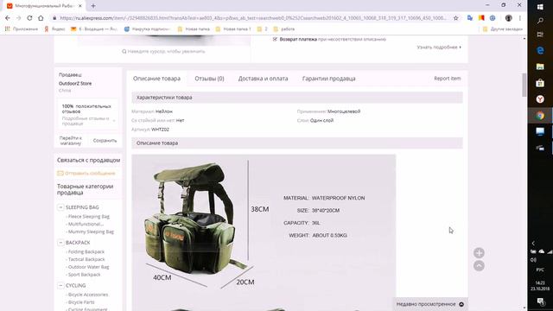Viewport: 553px width, 311px height.
Task: Click the scroll-to-top arrow button
Action: (x=479, y=265)
